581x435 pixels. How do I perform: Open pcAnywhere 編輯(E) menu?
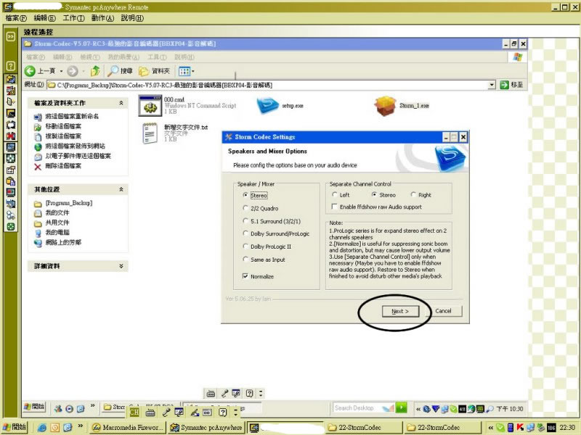44,17
